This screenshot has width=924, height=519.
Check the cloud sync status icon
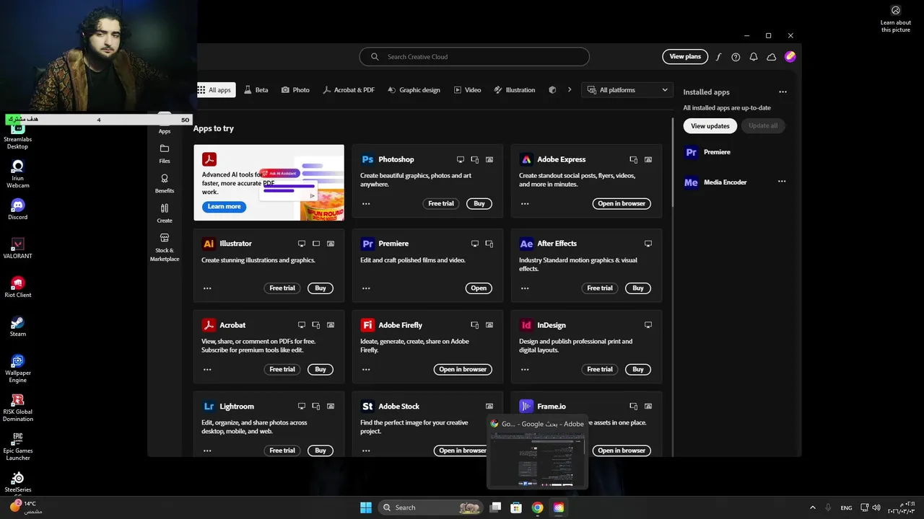pyautogui.click(x=772, y=57)
